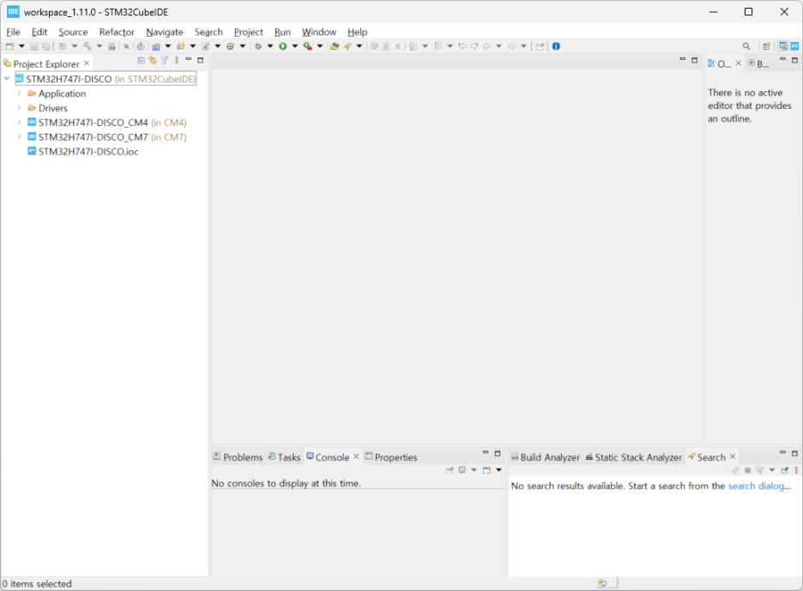Click the new source file icon
Screen dimensions: 803x591
pos(206,46)
